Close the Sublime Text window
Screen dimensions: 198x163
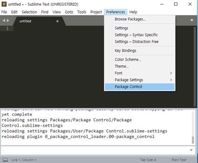[190, 4]
